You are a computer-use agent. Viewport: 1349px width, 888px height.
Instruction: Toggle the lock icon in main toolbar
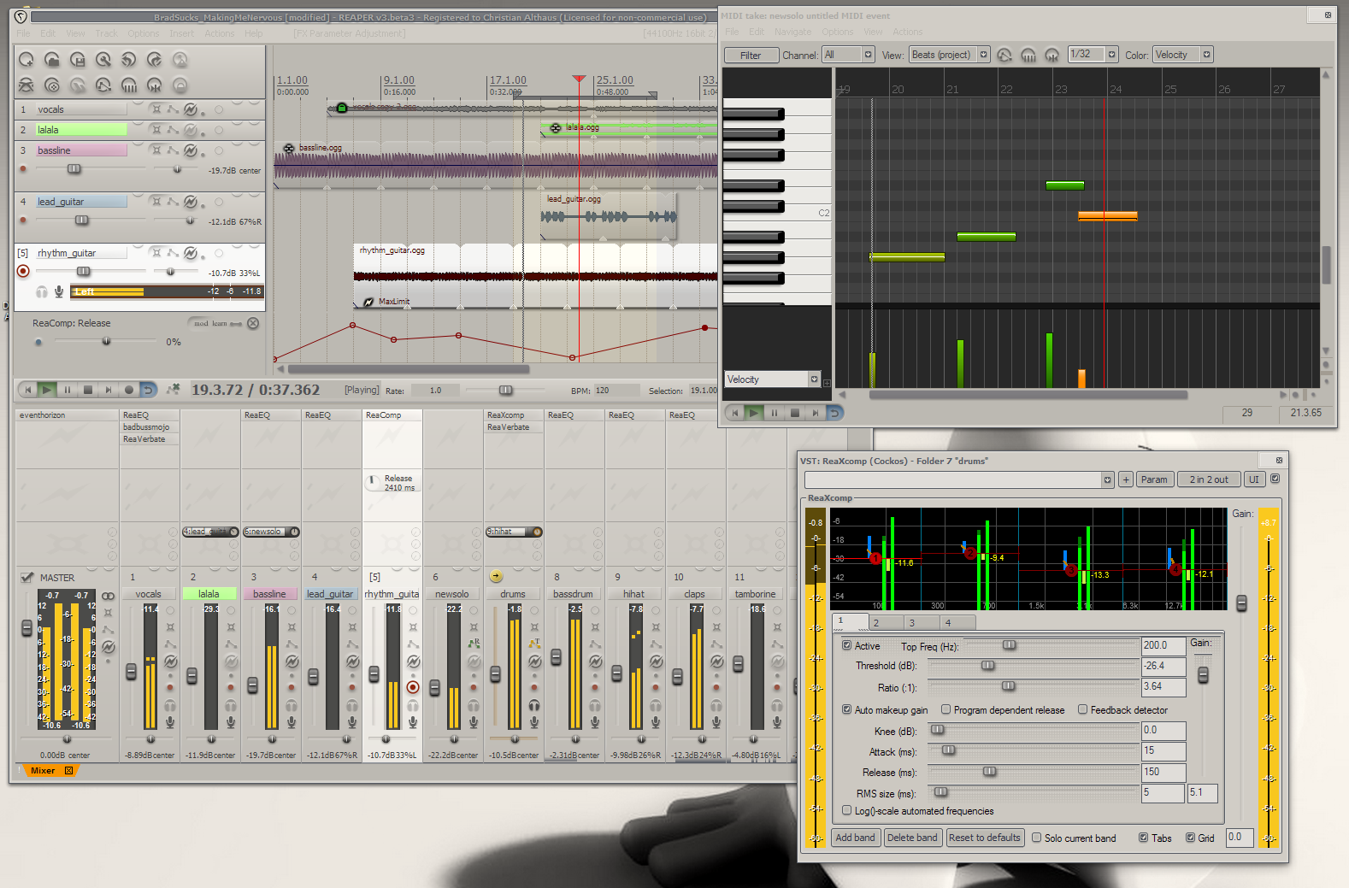180,85
